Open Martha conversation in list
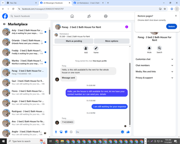Image resolution: width=180 pixels, height=144 pixels. click(x=24, y=62)
